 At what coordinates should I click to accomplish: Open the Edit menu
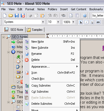pos(20,9)
